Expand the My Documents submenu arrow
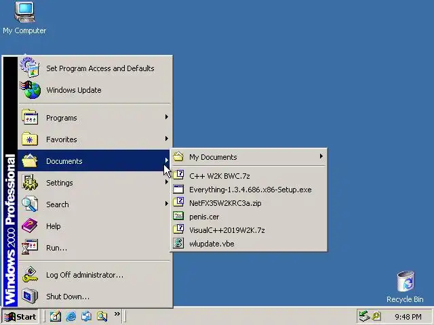Viewport: 434px width, 325px height. click(321, 156)
